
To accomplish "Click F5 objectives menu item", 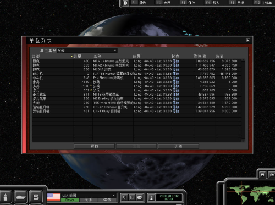I will (x=237, y=3).
